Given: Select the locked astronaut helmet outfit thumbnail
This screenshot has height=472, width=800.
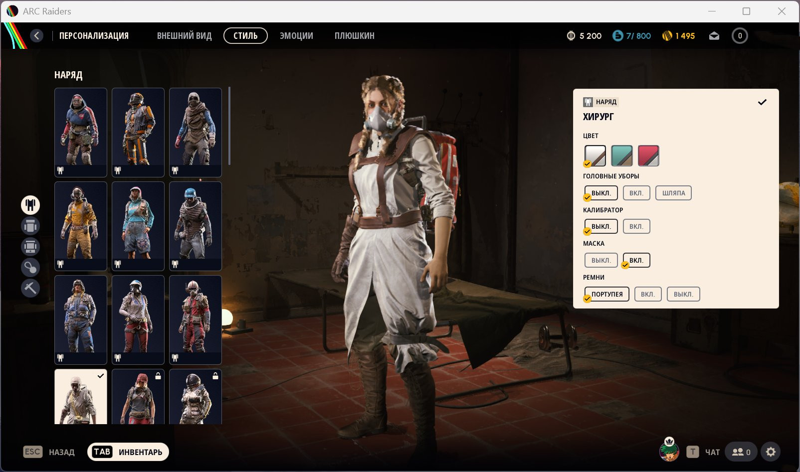Looking at the screenshot, I should 196,397.
